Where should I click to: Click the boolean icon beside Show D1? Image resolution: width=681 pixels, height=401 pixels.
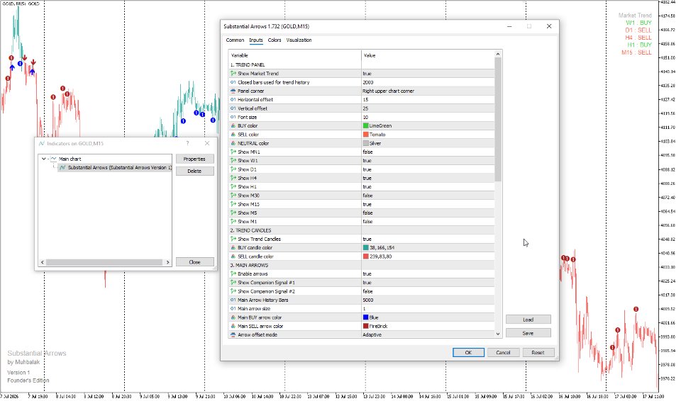coord(233,169)
